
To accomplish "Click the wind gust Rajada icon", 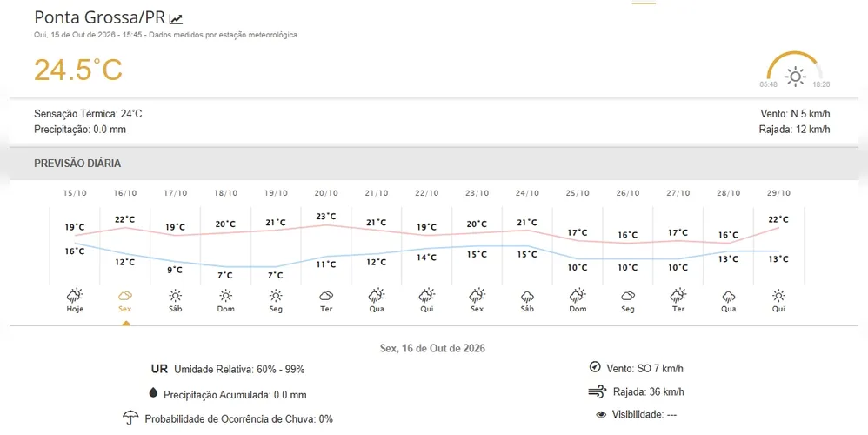I will 597,392.
